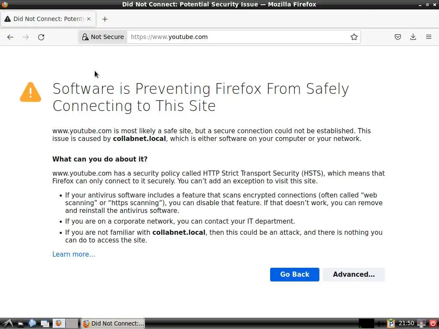Select the Did Not Connect taskbar window button
The height and width of the screenshot is (329, 439).
pyautogui.click(x=113, y=323)
